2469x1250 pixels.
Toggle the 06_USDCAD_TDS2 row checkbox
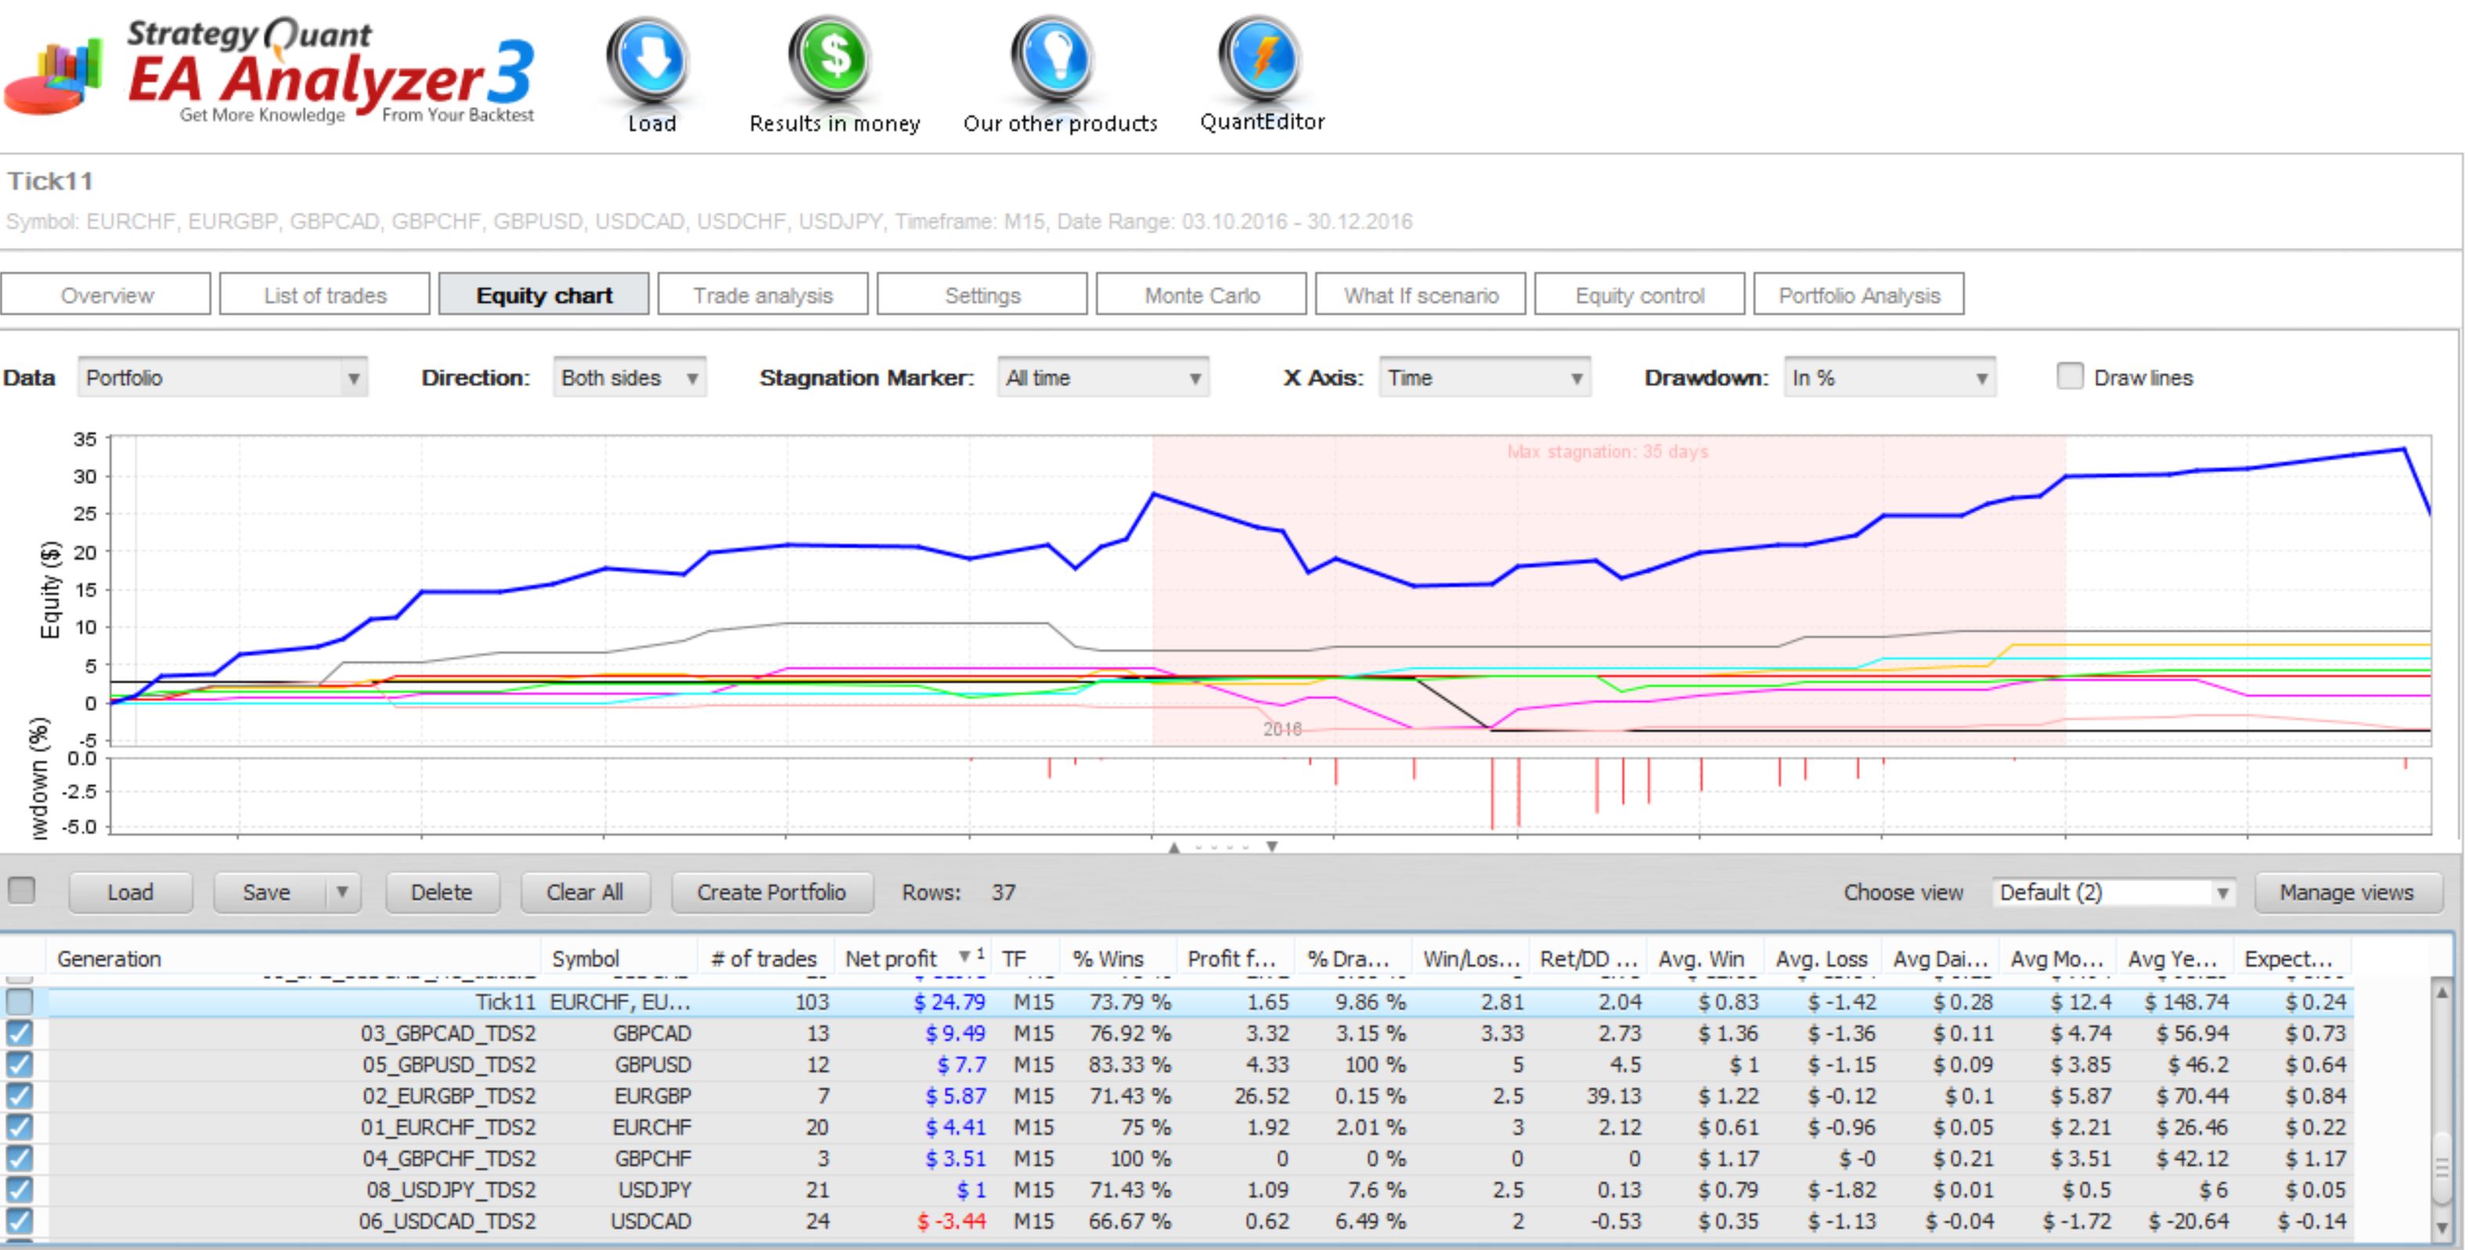(x=19, y=1221)
